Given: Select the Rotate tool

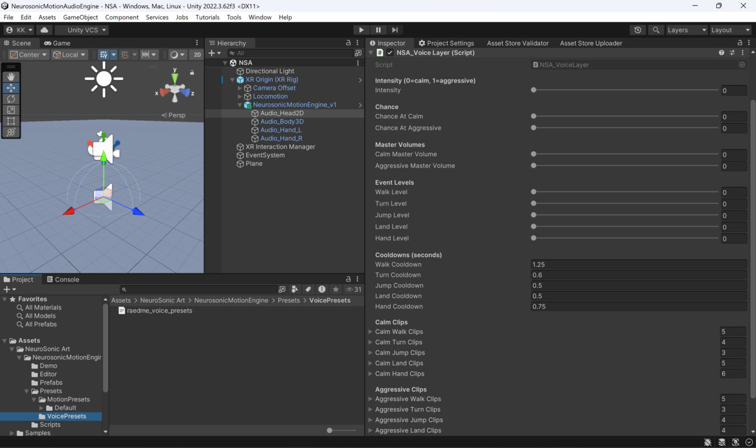Looking at the screenshot, I should click(10, 99).
